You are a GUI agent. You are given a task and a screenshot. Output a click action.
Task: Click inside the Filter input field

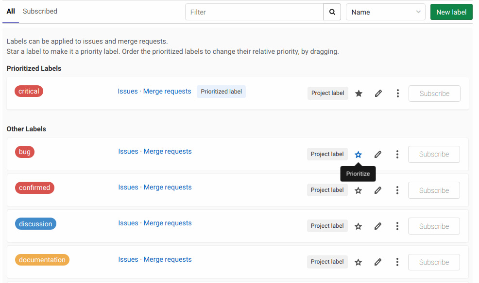click(253, 12)
